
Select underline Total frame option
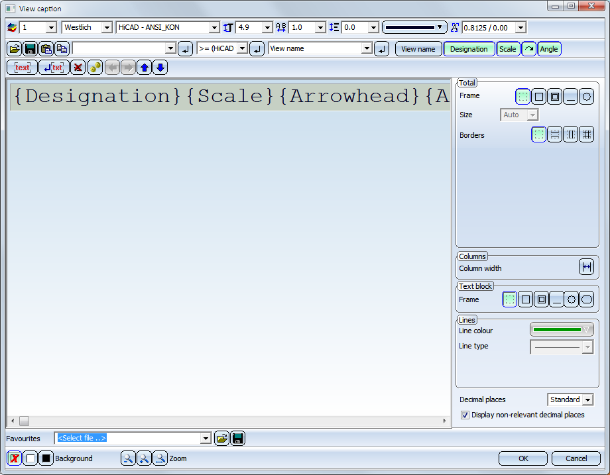[571, 97]
